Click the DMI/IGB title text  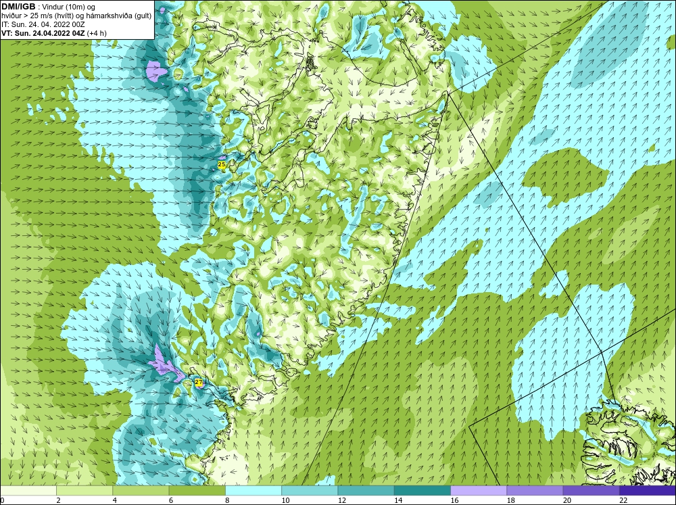click(18, 7)
